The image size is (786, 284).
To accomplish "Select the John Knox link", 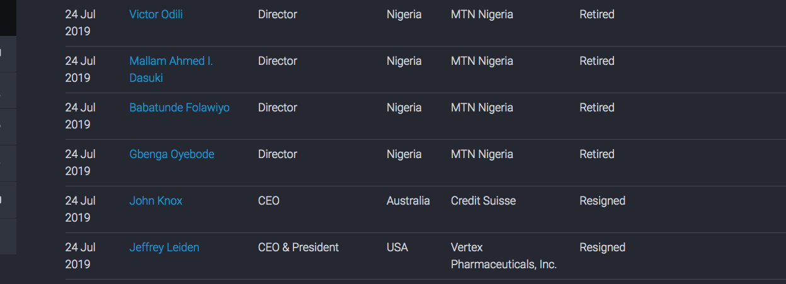I will click(156, 201).
